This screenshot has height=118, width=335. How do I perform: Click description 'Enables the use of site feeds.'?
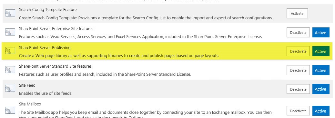[46, 93]
